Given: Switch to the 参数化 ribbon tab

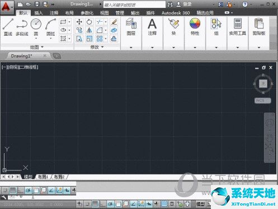Looking at the screenshot, I should click(87, 13).
